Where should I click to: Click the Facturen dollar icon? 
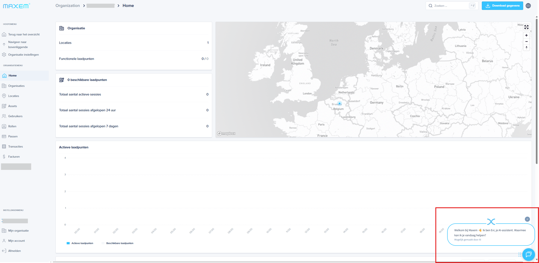pyautogui.click(x=4, y=157)
